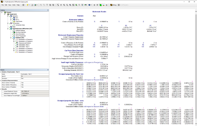The height and width of the screenshot is (126, 197).
Task: Click the green magnifier zoom icon
Action: tap(76, 5)
